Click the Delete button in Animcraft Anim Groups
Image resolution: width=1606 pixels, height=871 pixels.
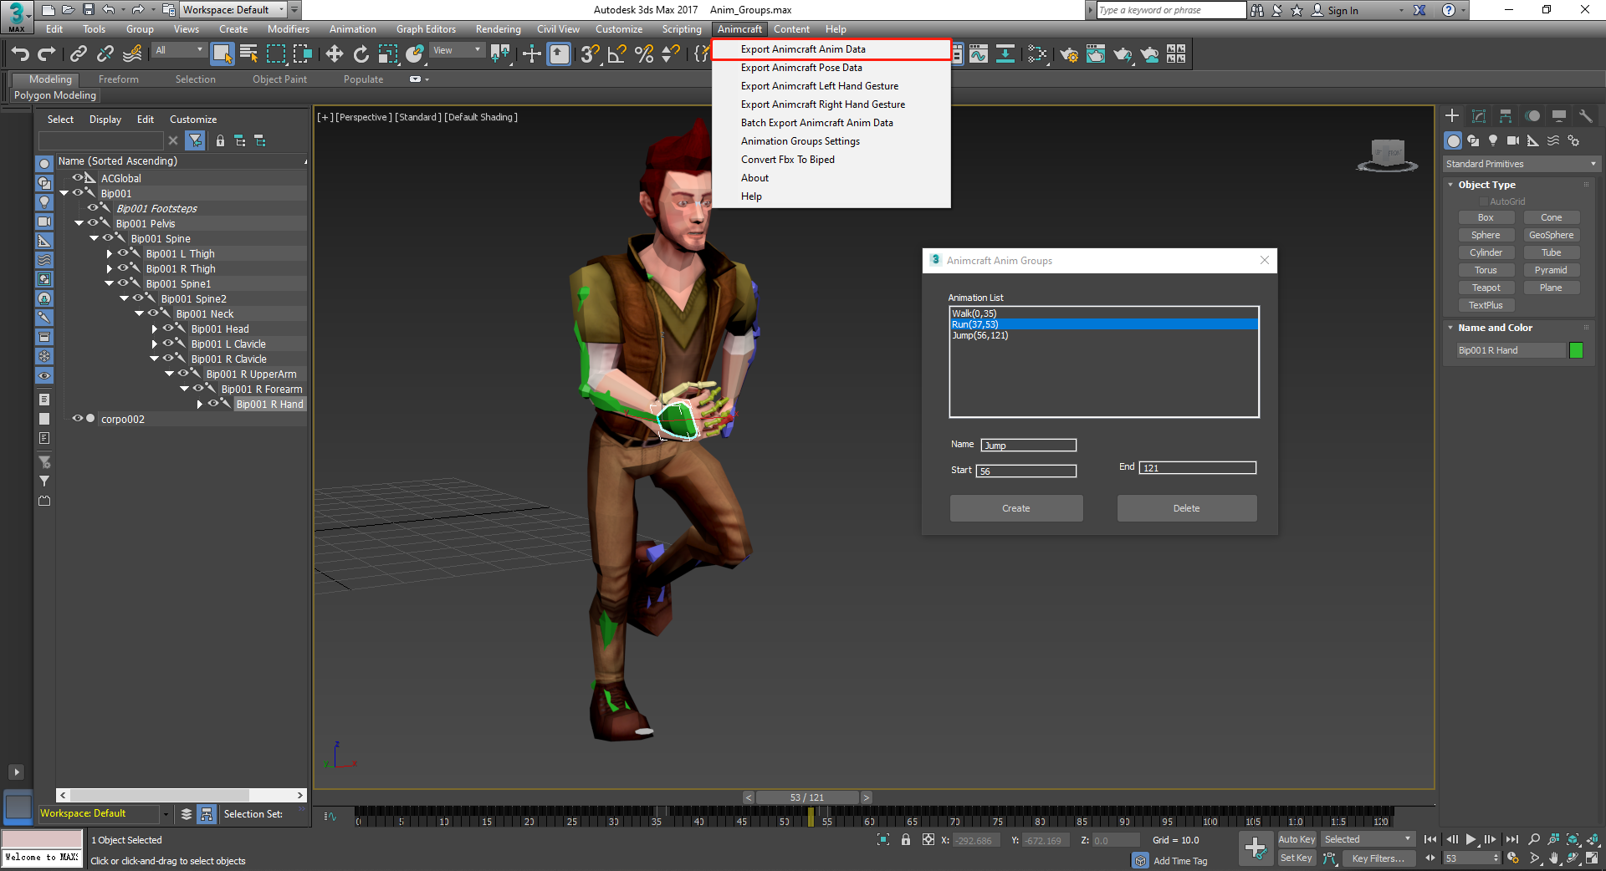1187,508
